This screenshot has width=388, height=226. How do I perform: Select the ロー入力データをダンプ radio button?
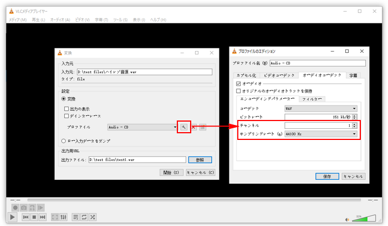63,141
